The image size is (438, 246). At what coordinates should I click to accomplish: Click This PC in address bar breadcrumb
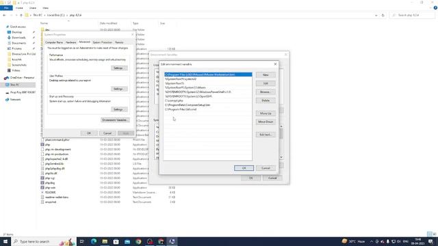point(38,15)
